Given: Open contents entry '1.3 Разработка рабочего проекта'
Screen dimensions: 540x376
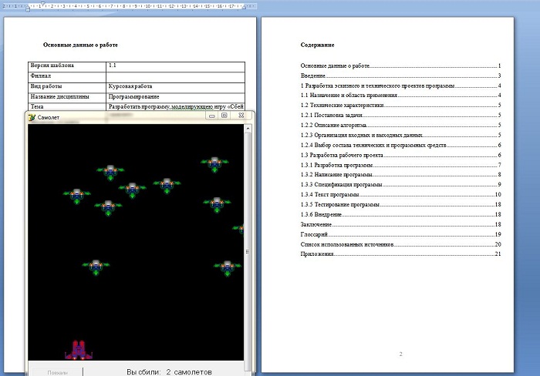Looking at the screenshot, I should click(400, 155).
